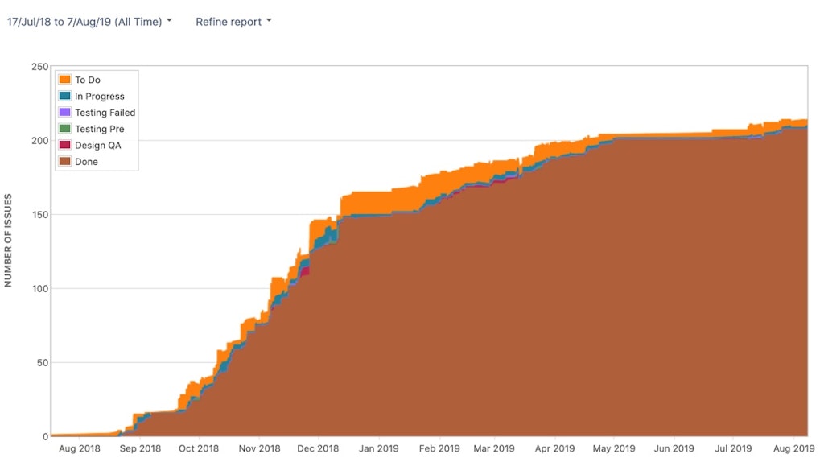The image size is (824, 462).
Task: Select the In Progress legend label
Action: (99, 97)
